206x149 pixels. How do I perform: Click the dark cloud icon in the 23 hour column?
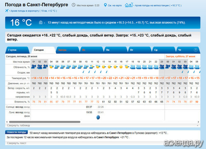pos(162,67)
